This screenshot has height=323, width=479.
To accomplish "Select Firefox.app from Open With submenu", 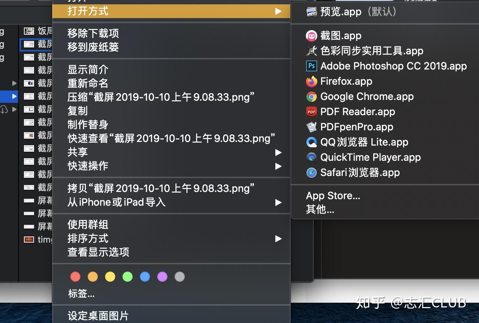I will pyautogui.click(x=346, y=81).
